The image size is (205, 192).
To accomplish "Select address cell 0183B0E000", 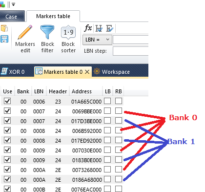I will [87, 160].
